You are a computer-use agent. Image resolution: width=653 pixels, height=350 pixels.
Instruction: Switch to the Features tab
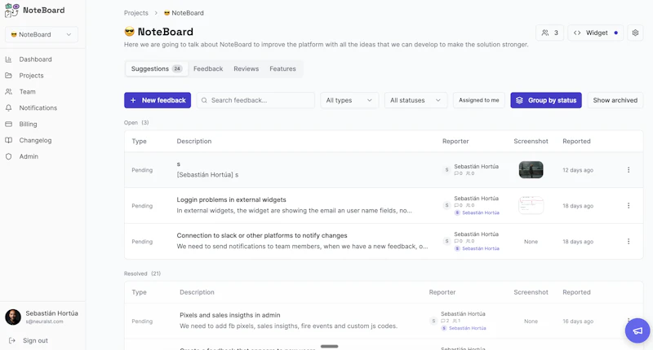282,68
